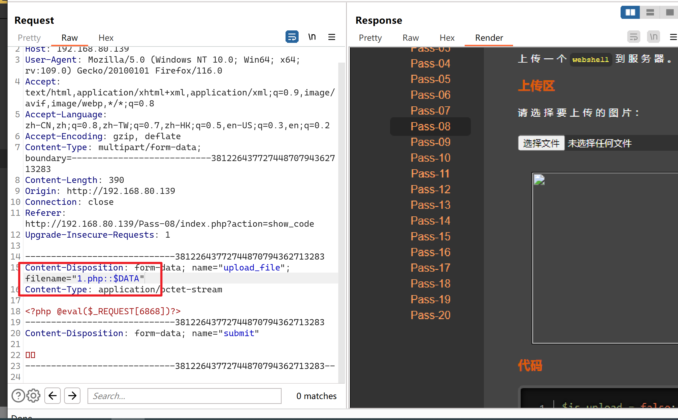
Task: Toggle word wrap in Response panel
Action: [634, 37]
